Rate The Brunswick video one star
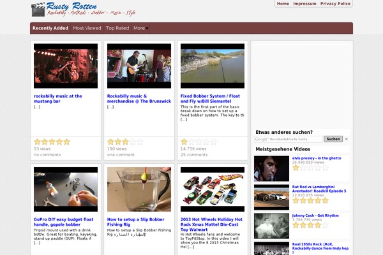The image size is (383, 255). tap(110, 142)
